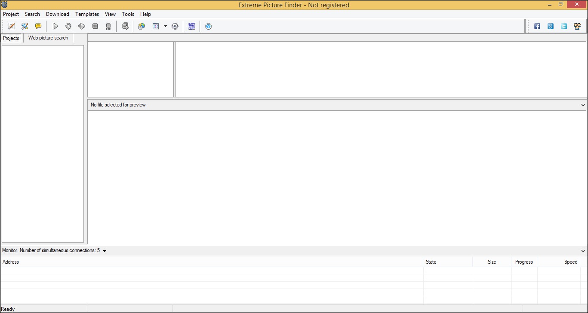Click the stop icon with small arrows below
The image size is (588, 313).
(108, 26)
